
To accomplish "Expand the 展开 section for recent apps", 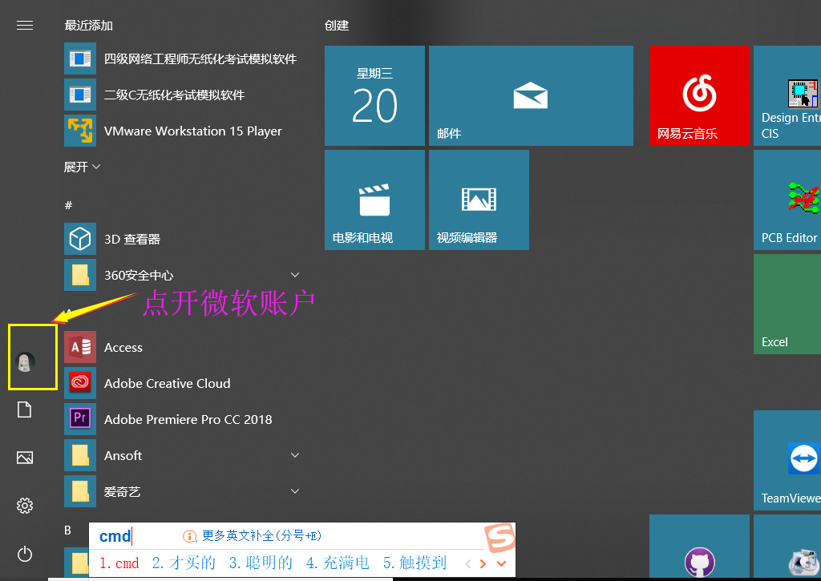I will click(82, 167).
